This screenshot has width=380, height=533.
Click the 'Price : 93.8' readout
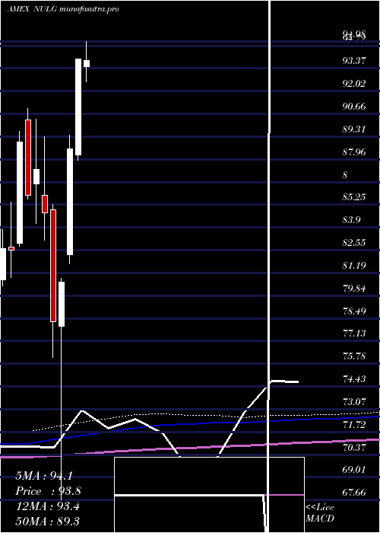(x=48, y=491)
